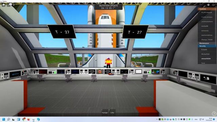Screen dimensions: 217x122
Task: Click the white blank monitor on the console
Action: point(139,72)
